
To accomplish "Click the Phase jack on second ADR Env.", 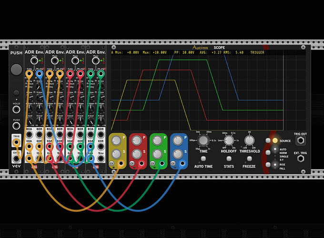I will tap(54, 61).
